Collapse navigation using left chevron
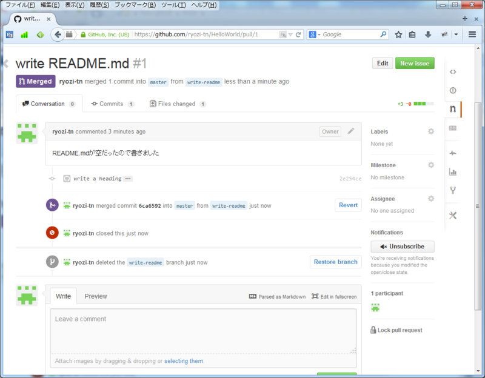Screen dimensions: 485x378 click(x=6, y=64)
